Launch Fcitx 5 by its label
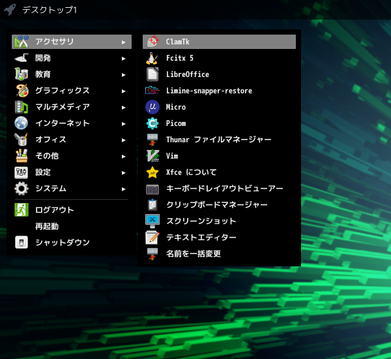Image resolution: width=391 pixels, height=359 pixels. click(x=180, y=58)
